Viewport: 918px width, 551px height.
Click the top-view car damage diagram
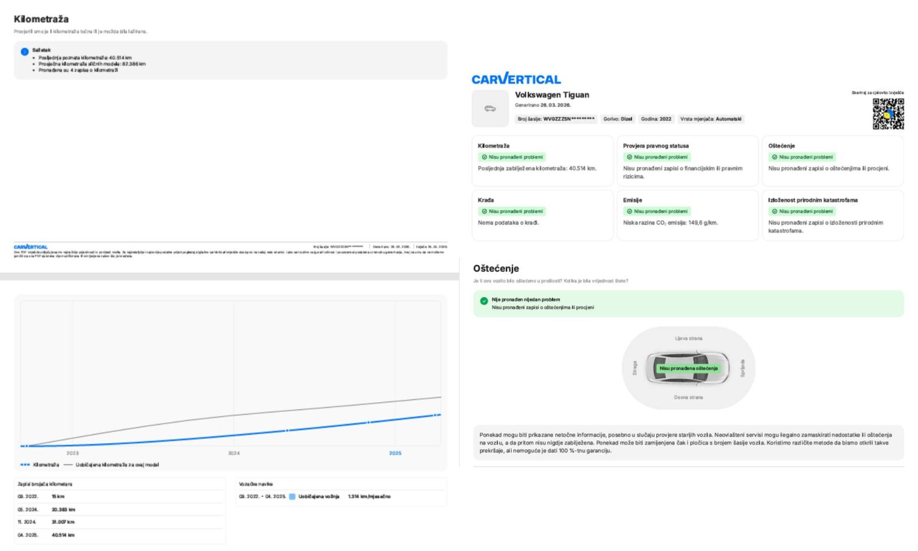[x=688, y=368]
